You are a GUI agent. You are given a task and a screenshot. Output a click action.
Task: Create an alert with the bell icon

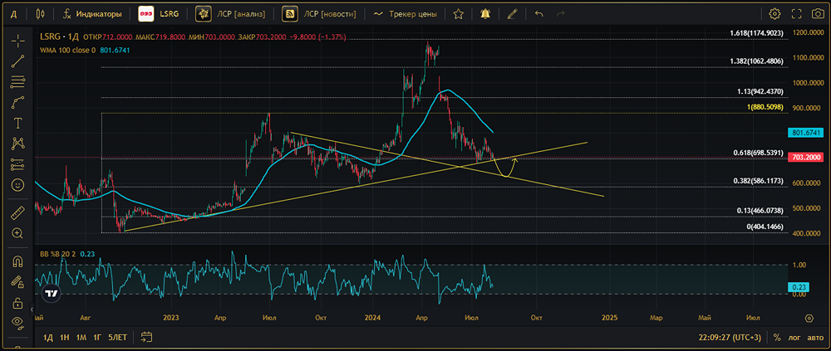(485, 14)
